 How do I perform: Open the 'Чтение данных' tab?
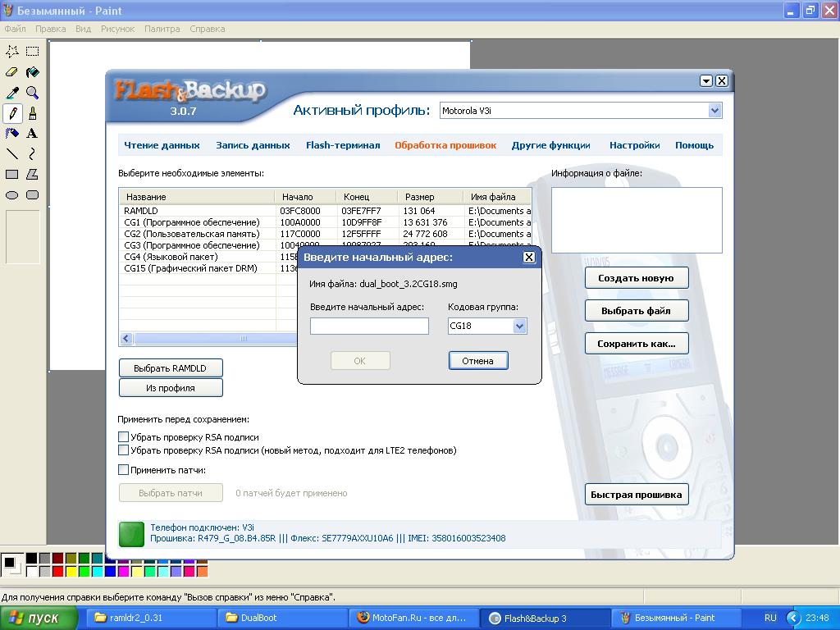point(162,145)
